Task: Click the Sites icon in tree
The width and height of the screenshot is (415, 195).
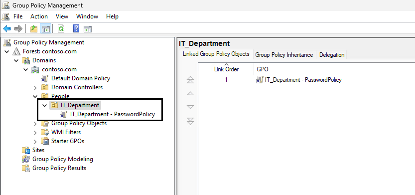Action: (x=26, y=150)
